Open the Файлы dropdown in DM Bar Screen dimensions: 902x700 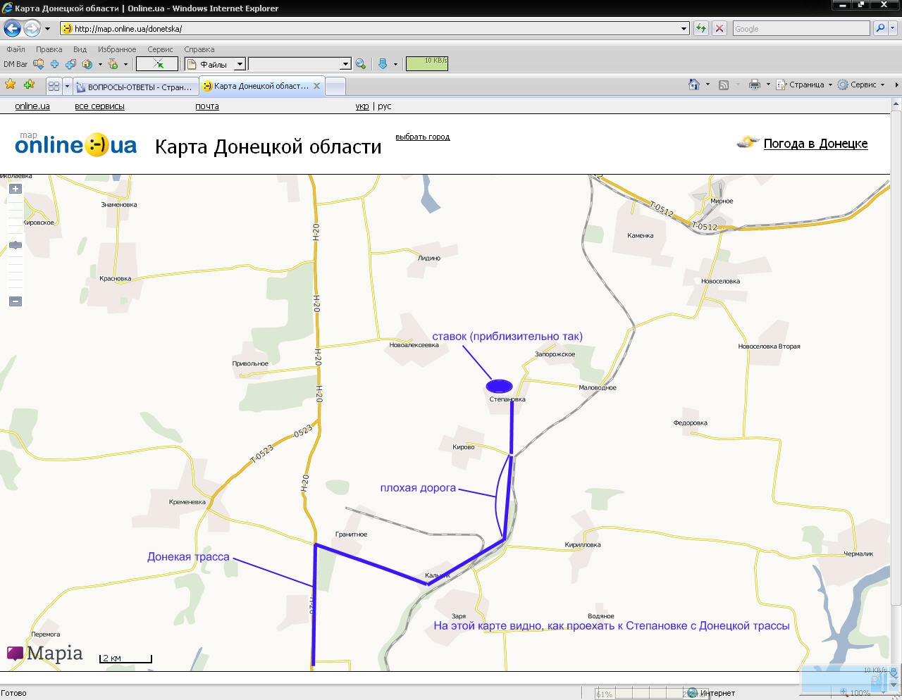pos(239,64)
